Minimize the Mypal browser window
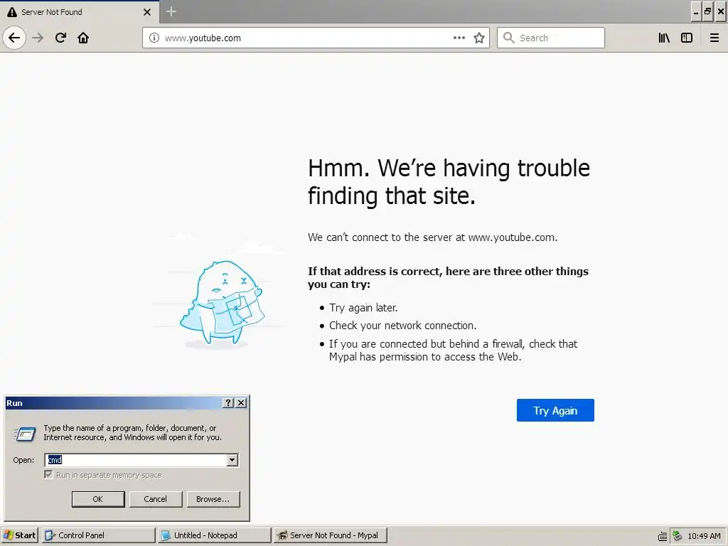The height and width of the screenshot is (546, 728). click(695, 12)
